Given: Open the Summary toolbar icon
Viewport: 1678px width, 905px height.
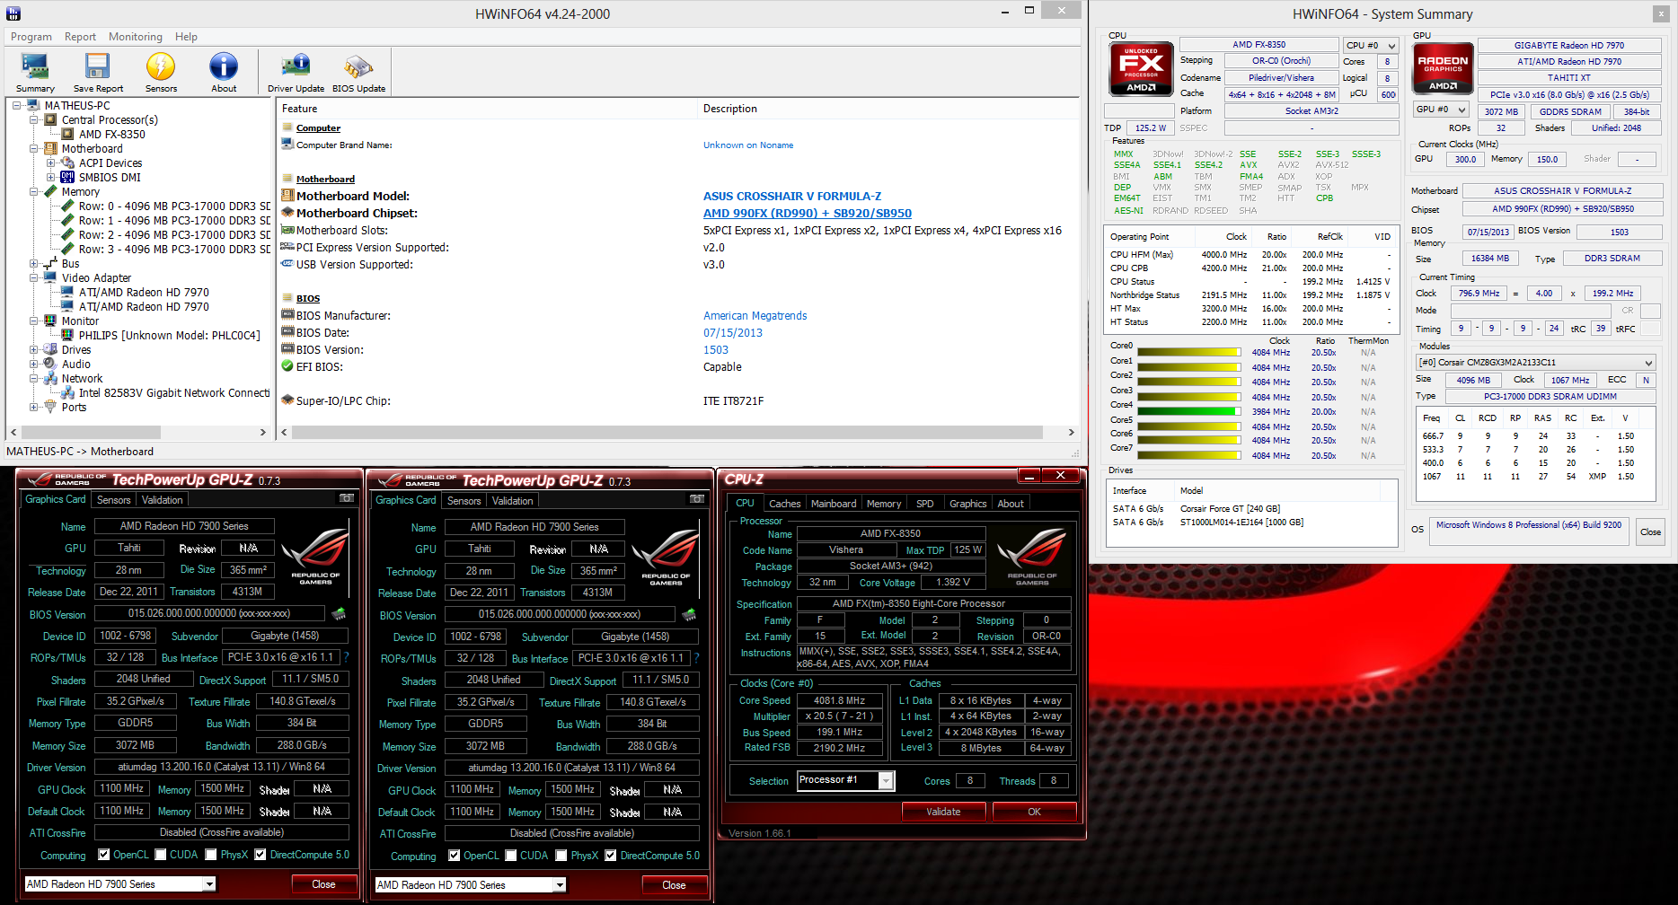Looking at the screenshot, I should (35, 72).
